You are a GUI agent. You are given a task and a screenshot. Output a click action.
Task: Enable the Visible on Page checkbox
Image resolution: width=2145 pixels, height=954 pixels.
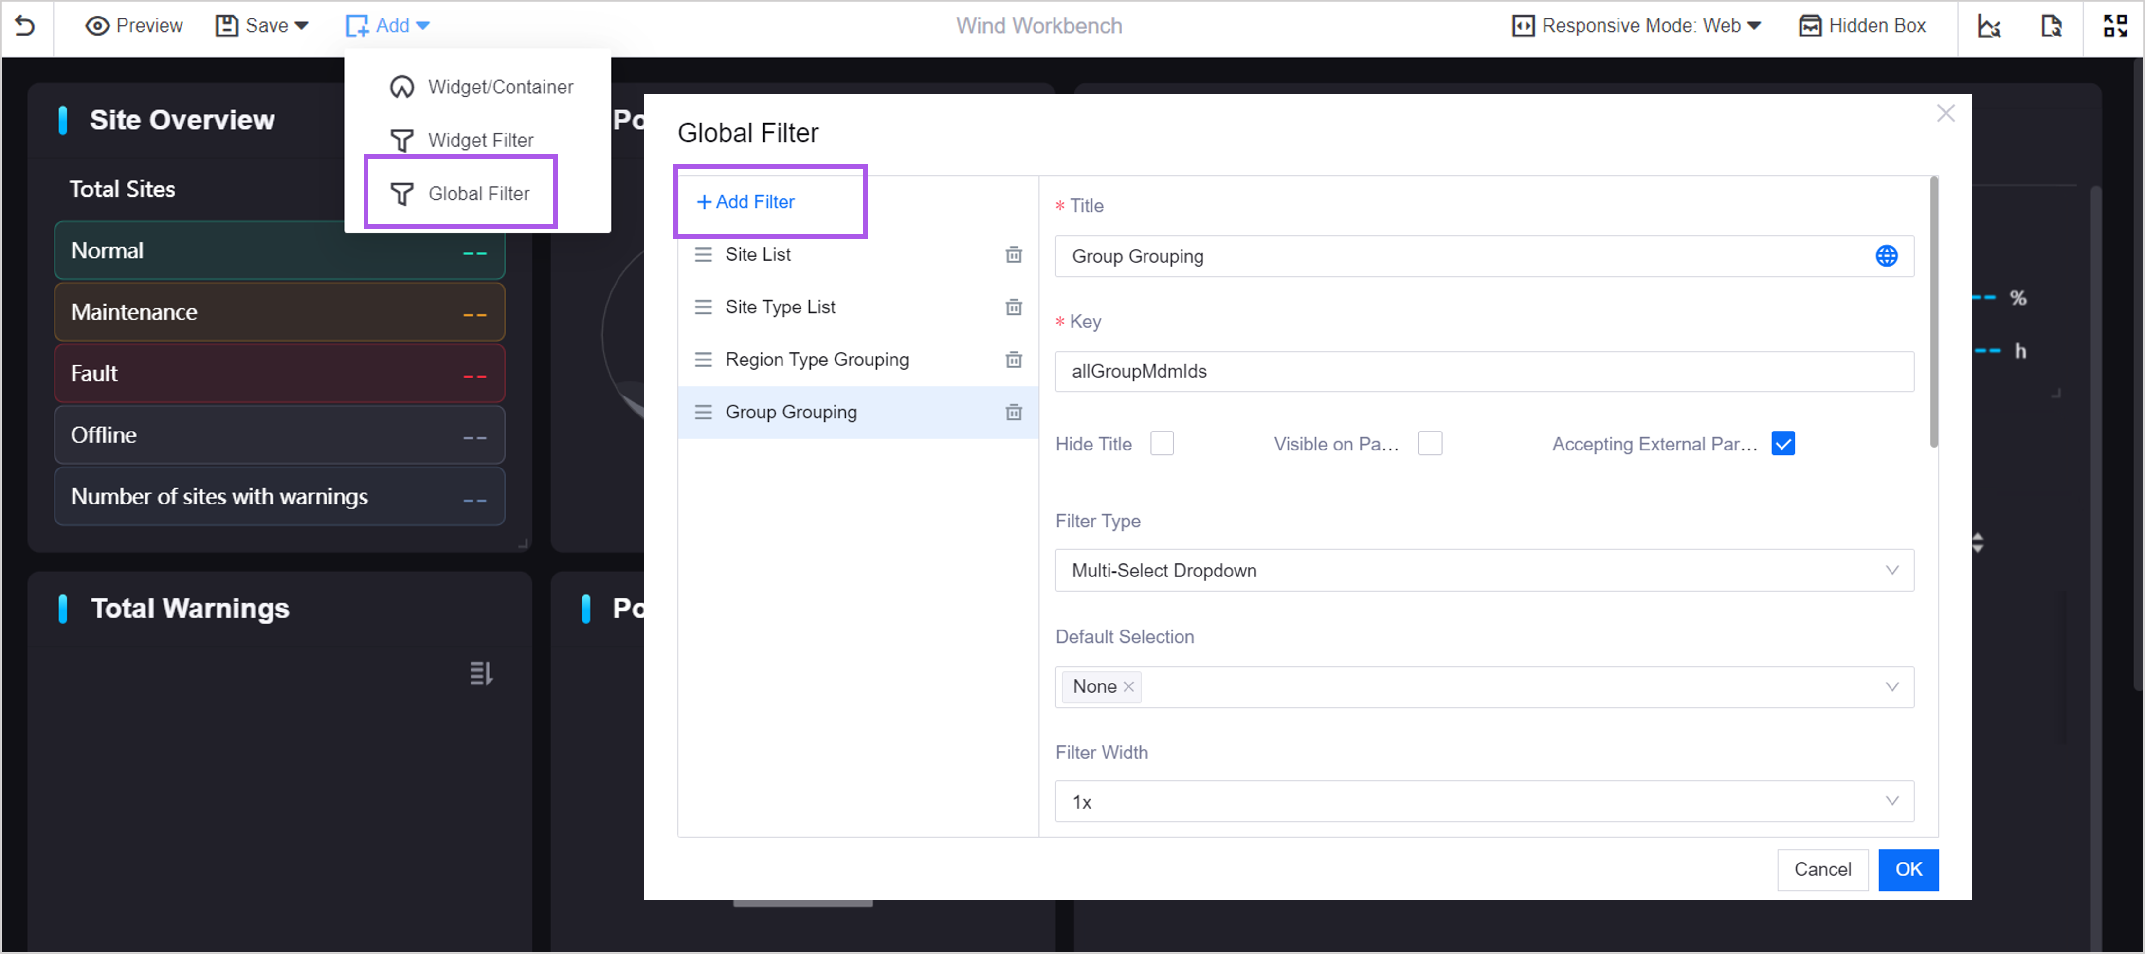(1430, 444)
